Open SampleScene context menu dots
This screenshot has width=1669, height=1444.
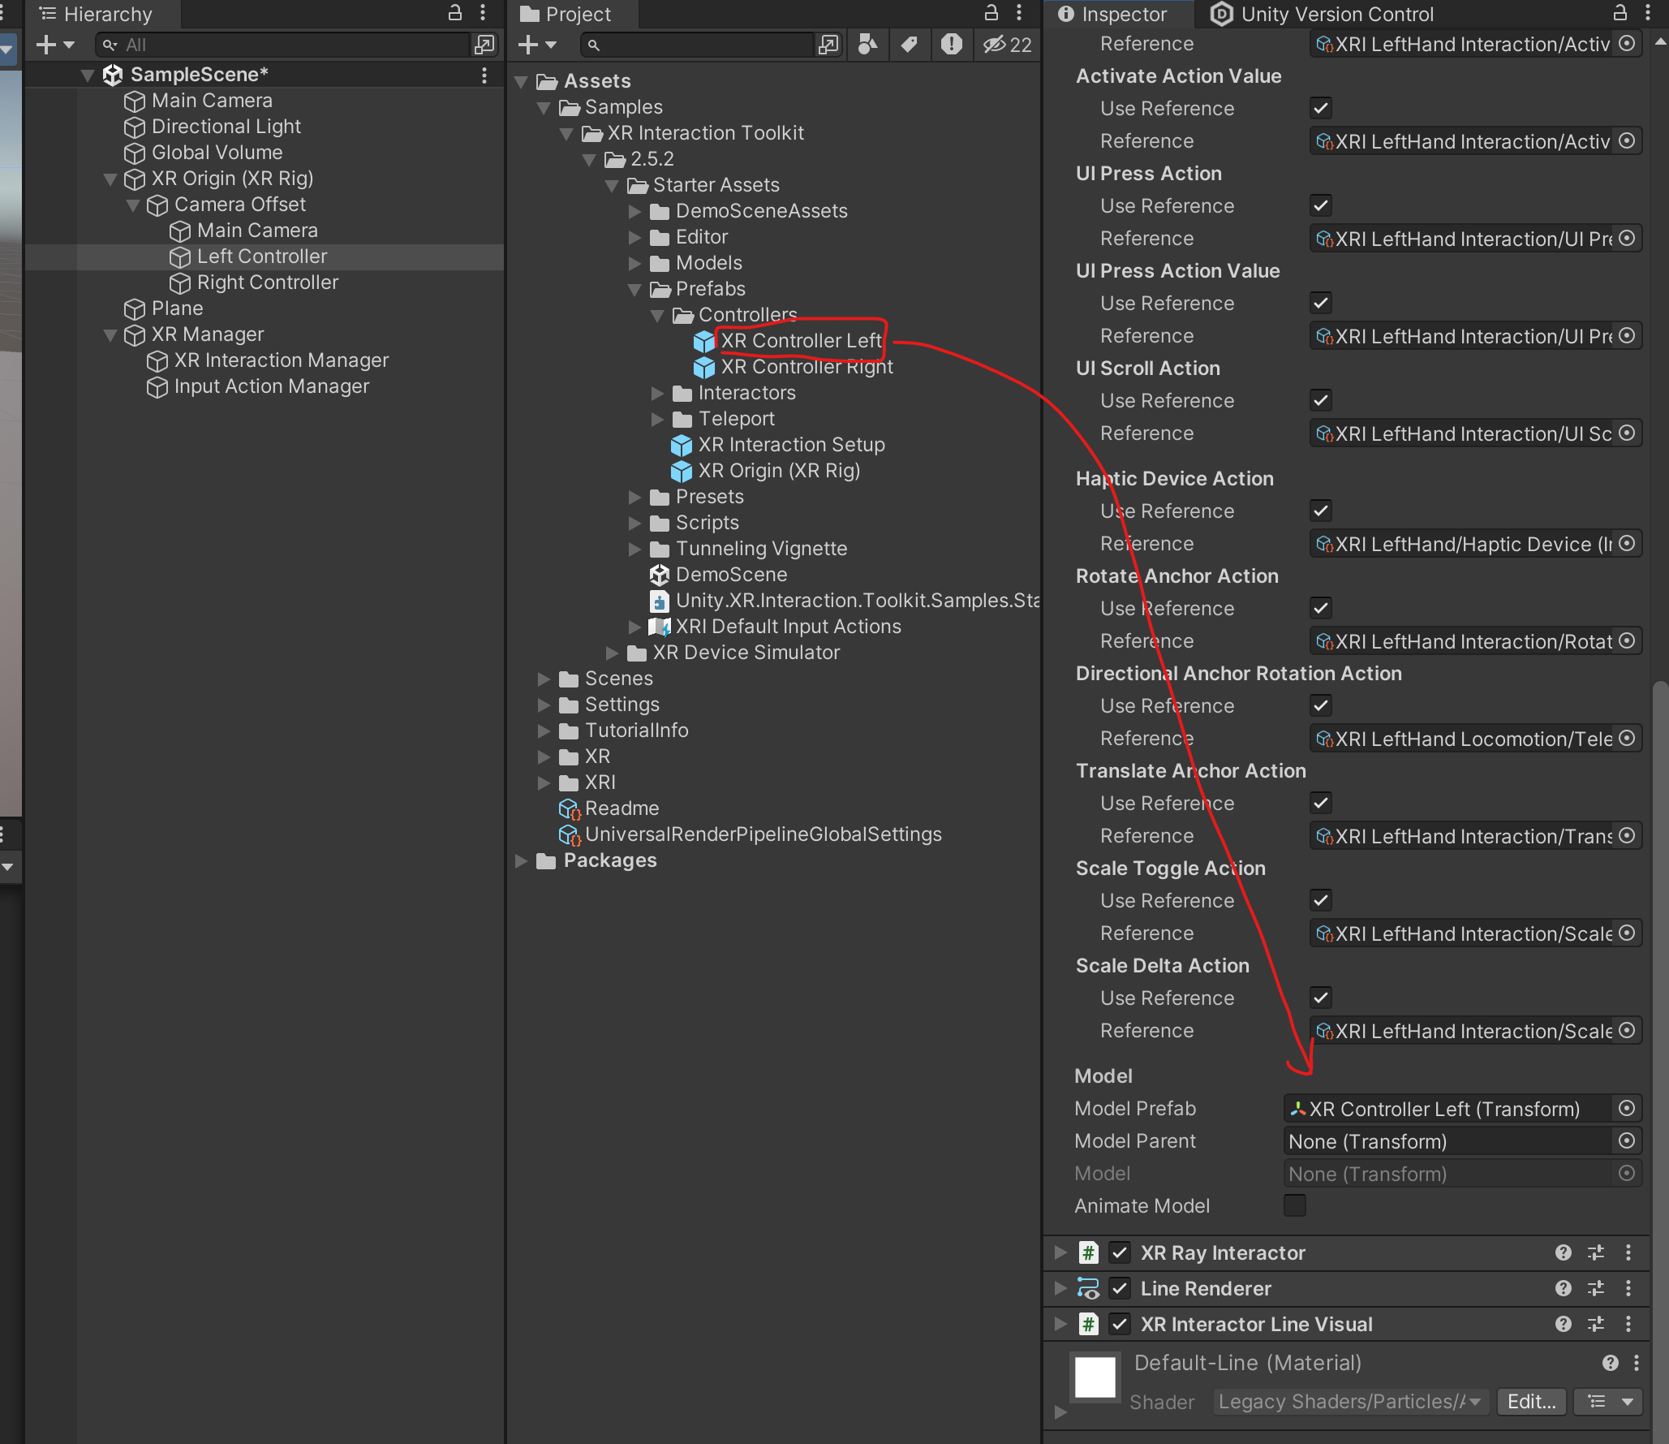484,75
